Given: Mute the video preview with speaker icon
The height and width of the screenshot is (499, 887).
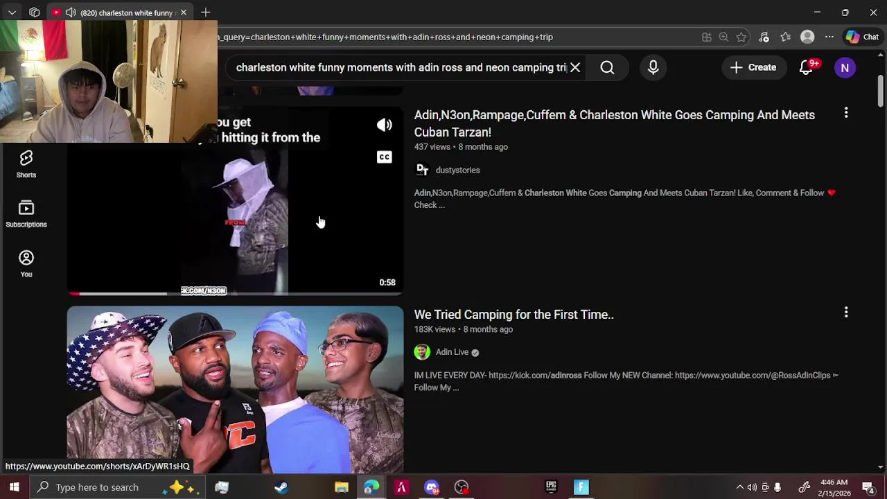Looking at the screenshot, I should (x=385, y=125).
